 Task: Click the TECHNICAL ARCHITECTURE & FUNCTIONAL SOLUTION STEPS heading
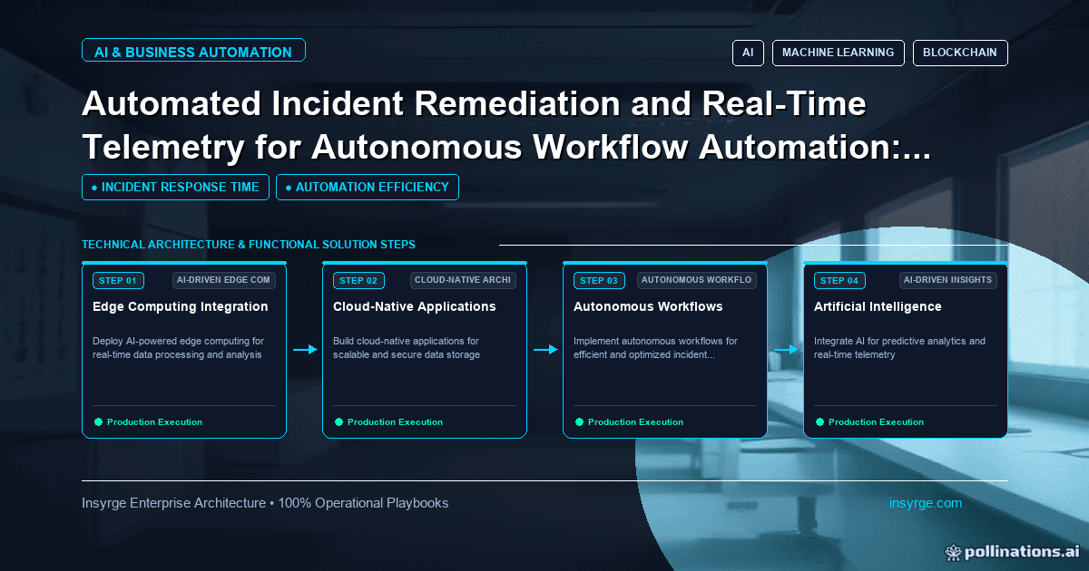[249, 245]
